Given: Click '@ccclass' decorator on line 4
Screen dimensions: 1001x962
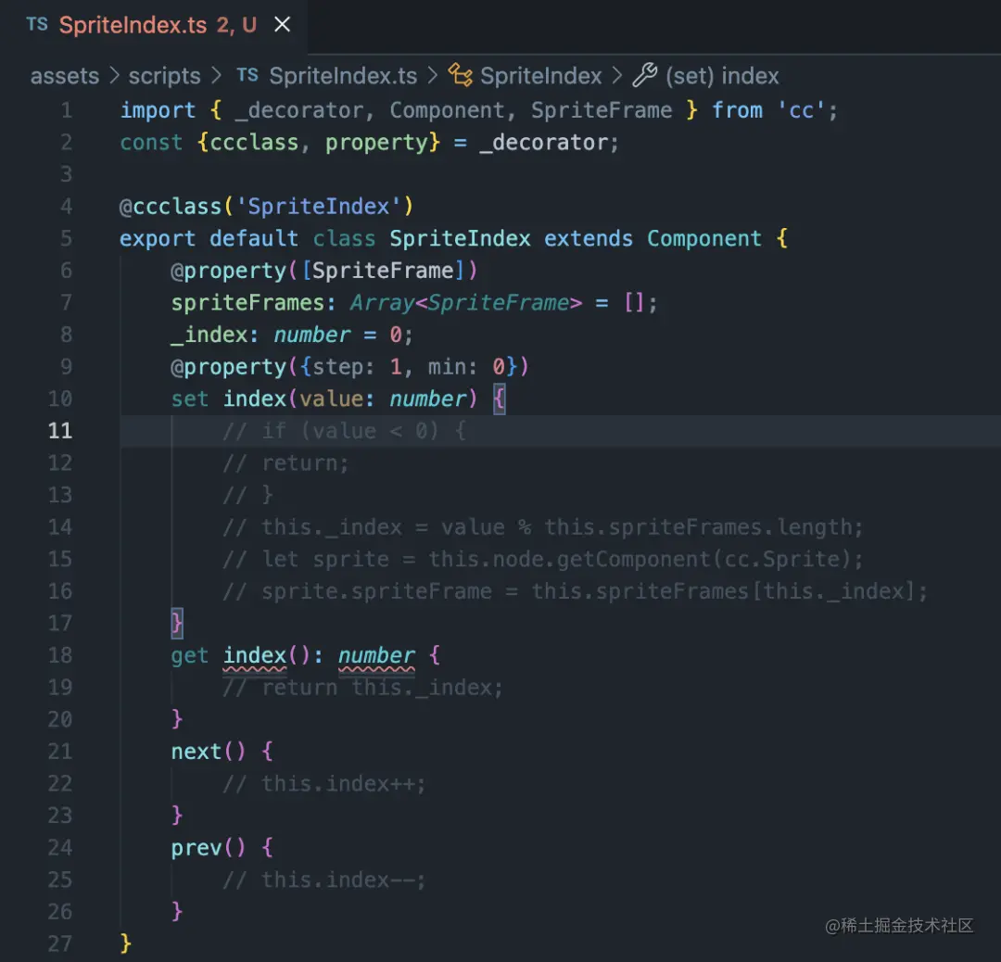Looking at the screenshot, I should tap(171, 207).
